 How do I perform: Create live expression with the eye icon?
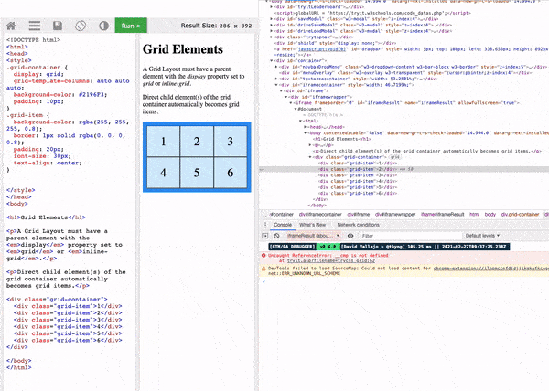click(350, 236)
